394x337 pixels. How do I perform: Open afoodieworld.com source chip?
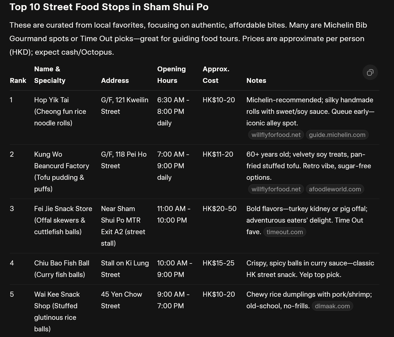[335, 189]
